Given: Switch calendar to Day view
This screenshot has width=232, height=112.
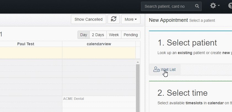Looking at the screenshot, I should click(84, 35).
